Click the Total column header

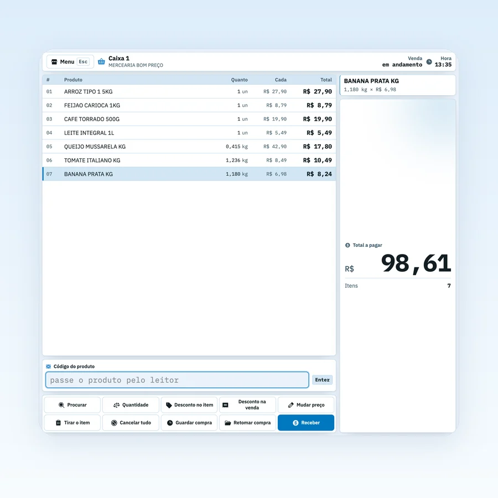[x=326, y=80]
